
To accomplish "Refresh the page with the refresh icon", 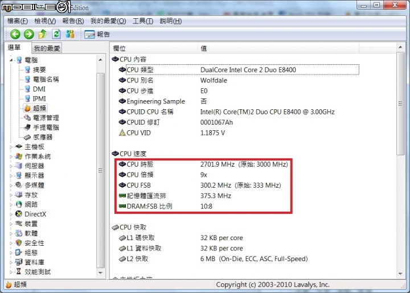I will click(56, 34).
